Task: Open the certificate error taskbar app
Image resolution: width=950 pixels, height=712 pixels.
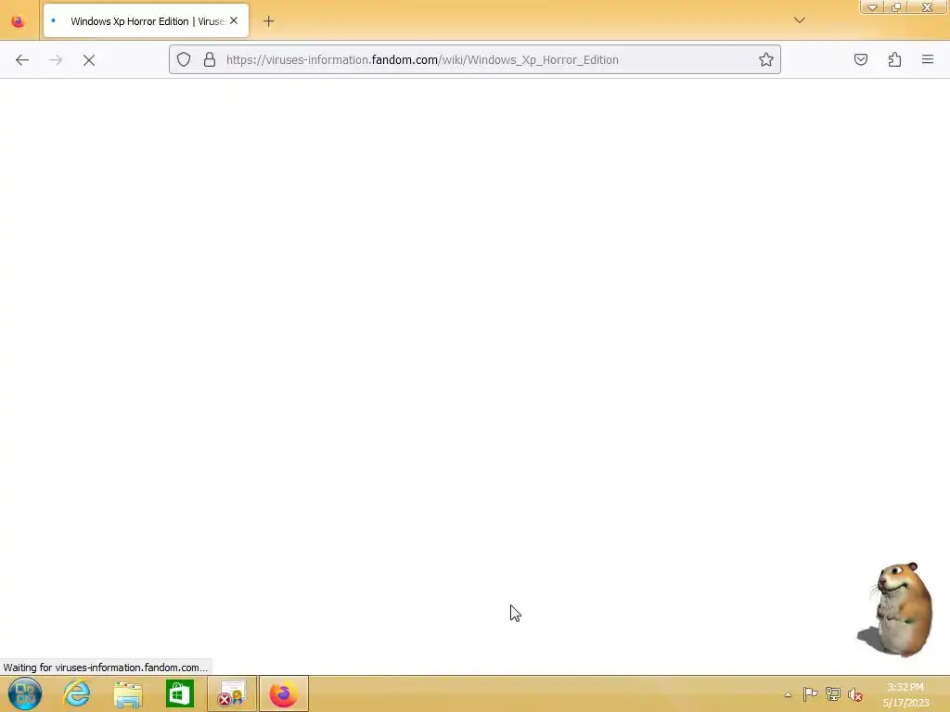Action: click(x=231, y=693)
